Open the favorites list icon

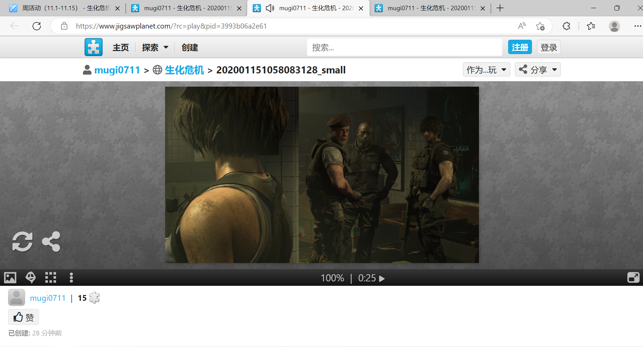click(x=591, y=26)
